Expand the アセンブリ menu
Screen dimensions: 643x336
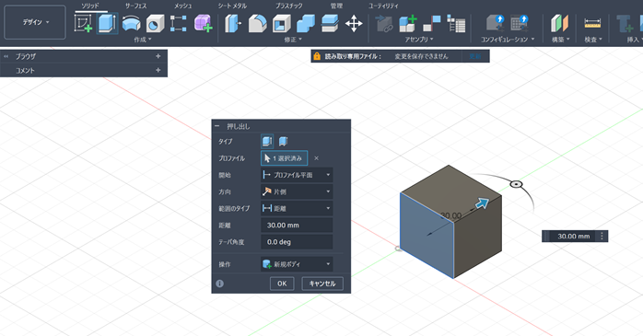click(419, 40)
